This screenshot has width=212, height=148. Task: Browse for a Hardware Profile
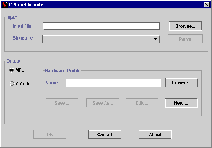(182, 83)
